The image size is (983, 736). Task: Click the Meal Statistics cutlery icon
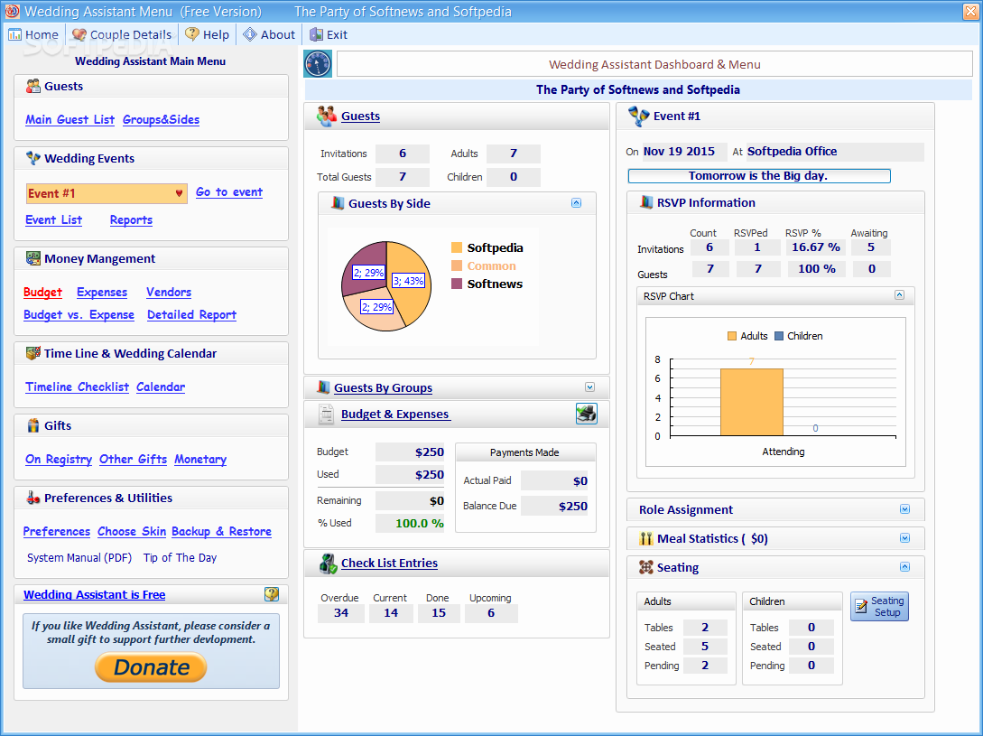[x=645, y=538]
